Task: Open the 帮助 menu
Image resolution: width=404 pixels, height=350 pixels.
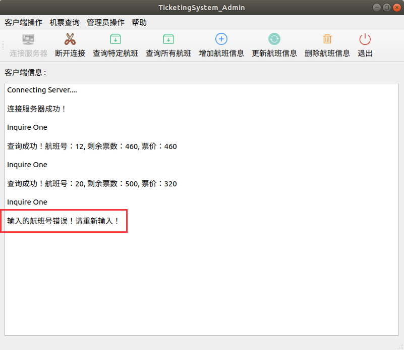Action: tap(139, 22)
